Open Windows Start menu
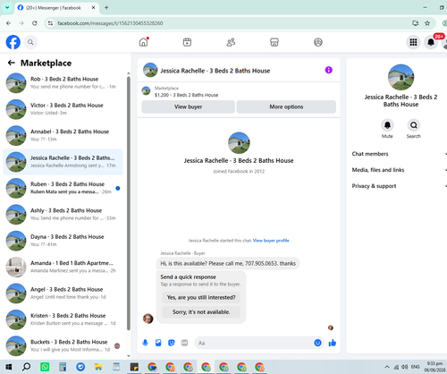The image size is (447, 374). [9, 367]
